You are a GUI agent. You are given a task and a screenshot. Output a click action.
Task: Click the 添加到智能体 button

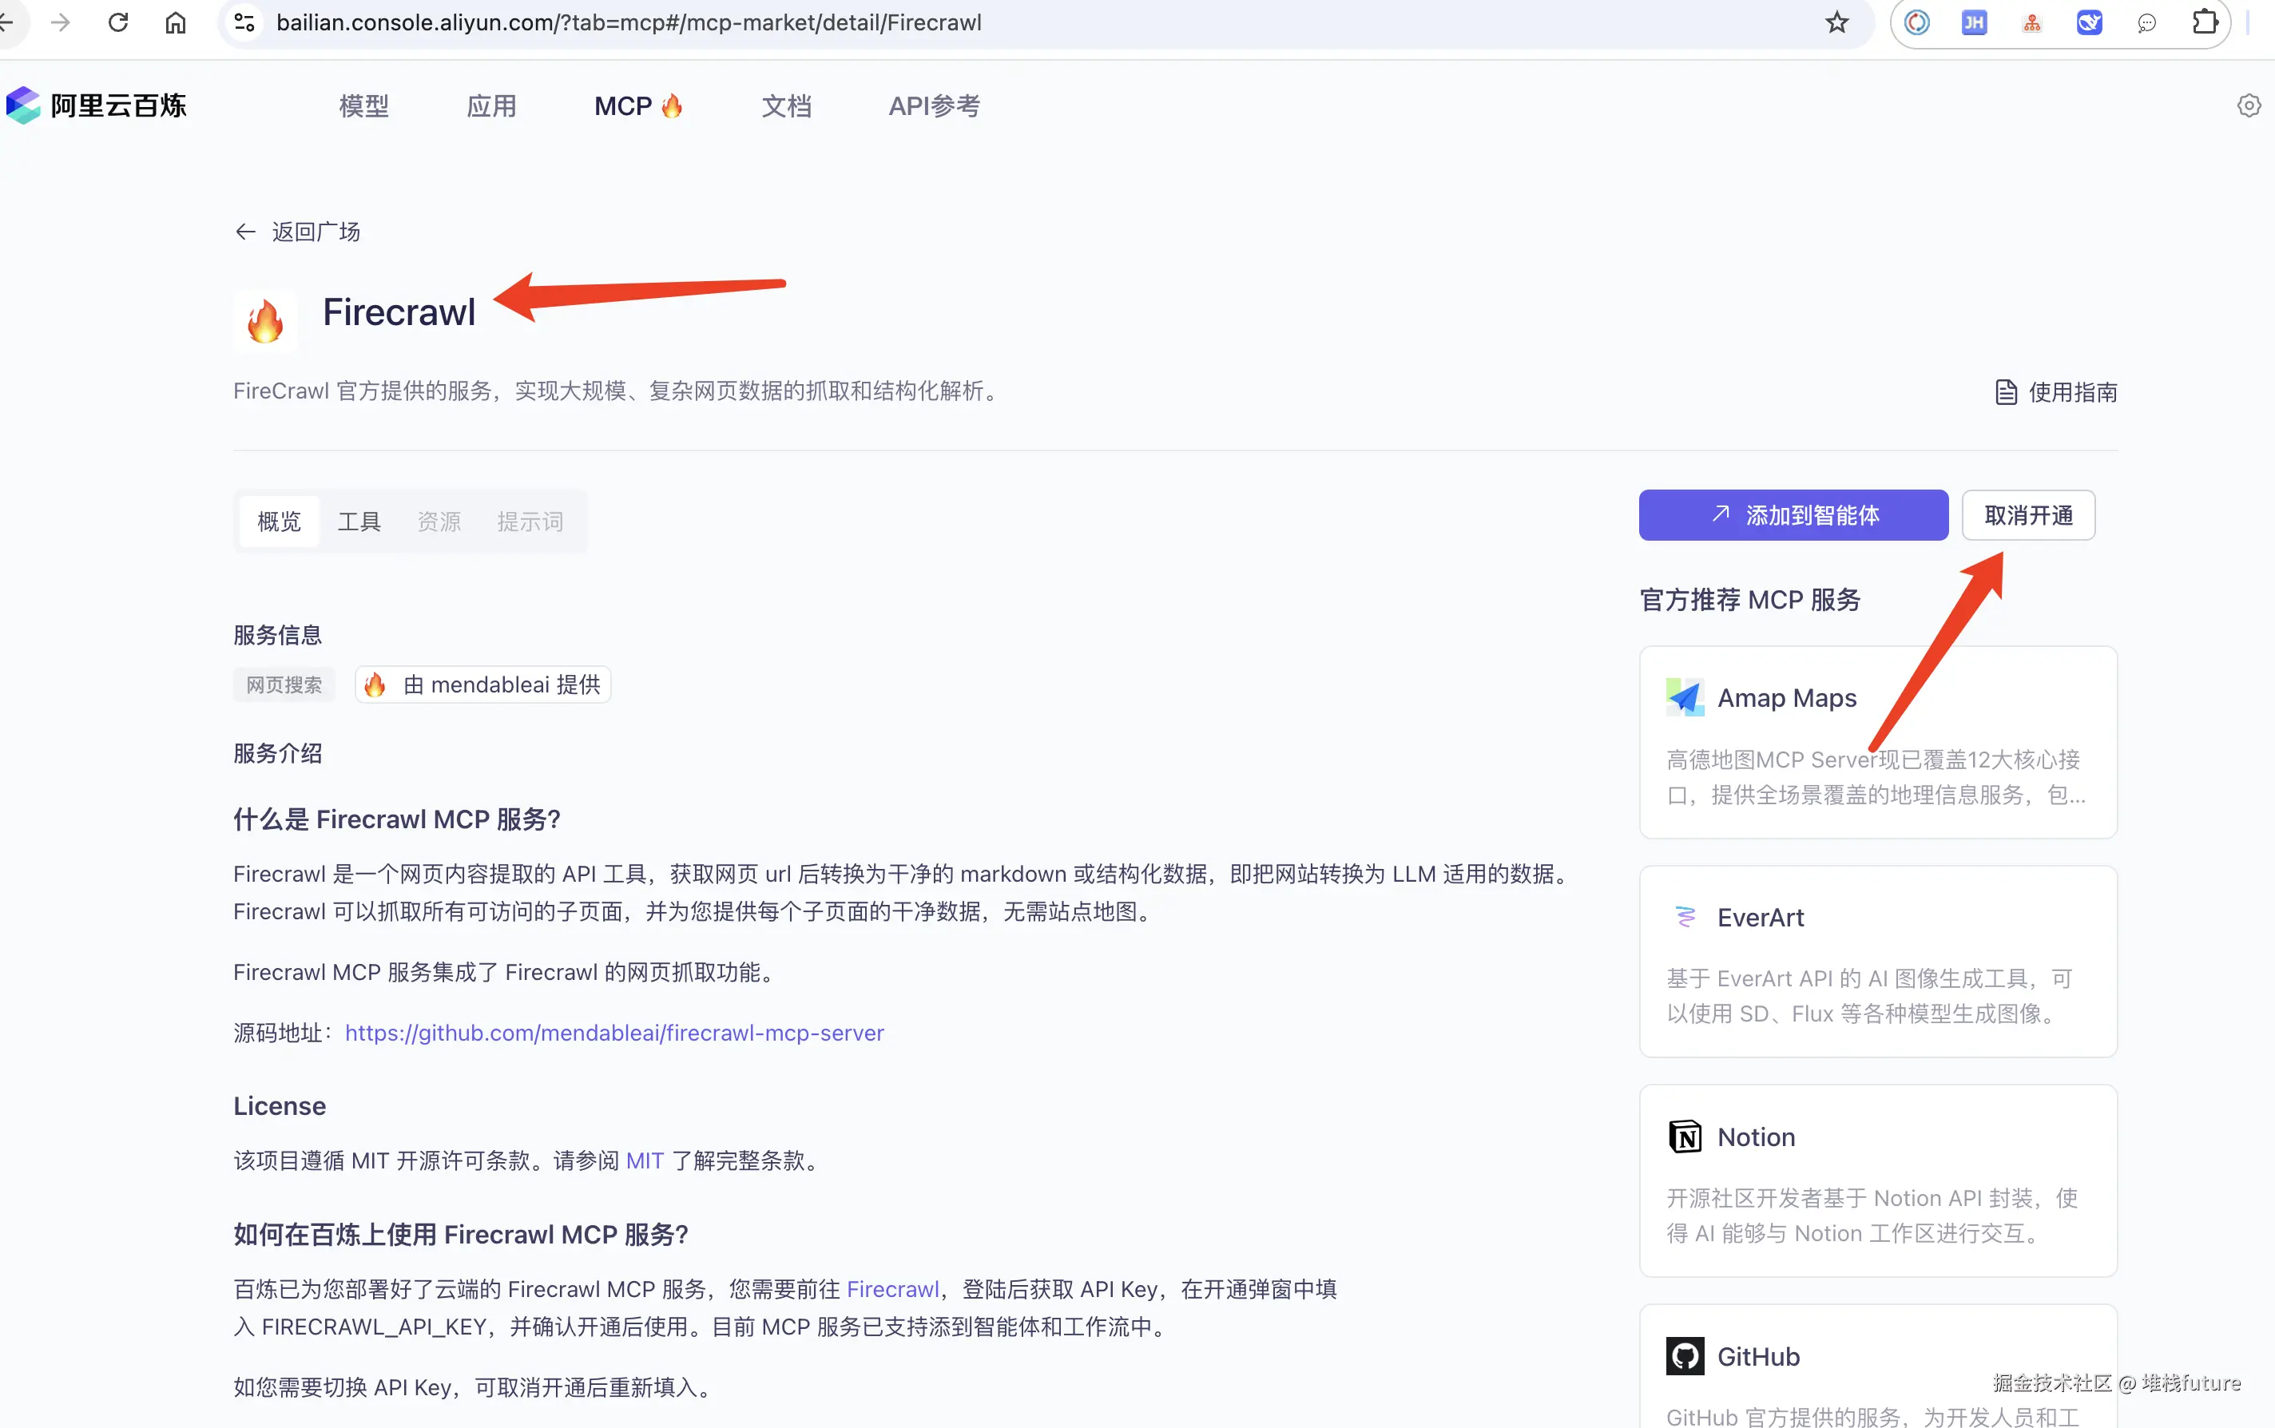point(1793,514)
